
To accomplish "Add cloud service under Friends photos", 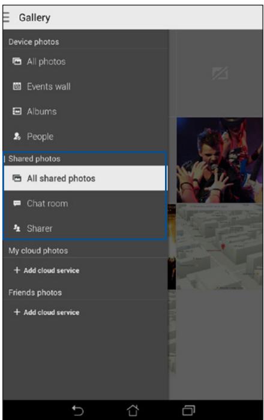I will point(47,312).
